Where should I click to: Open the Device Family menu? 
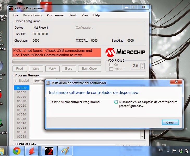click(33, 15)
